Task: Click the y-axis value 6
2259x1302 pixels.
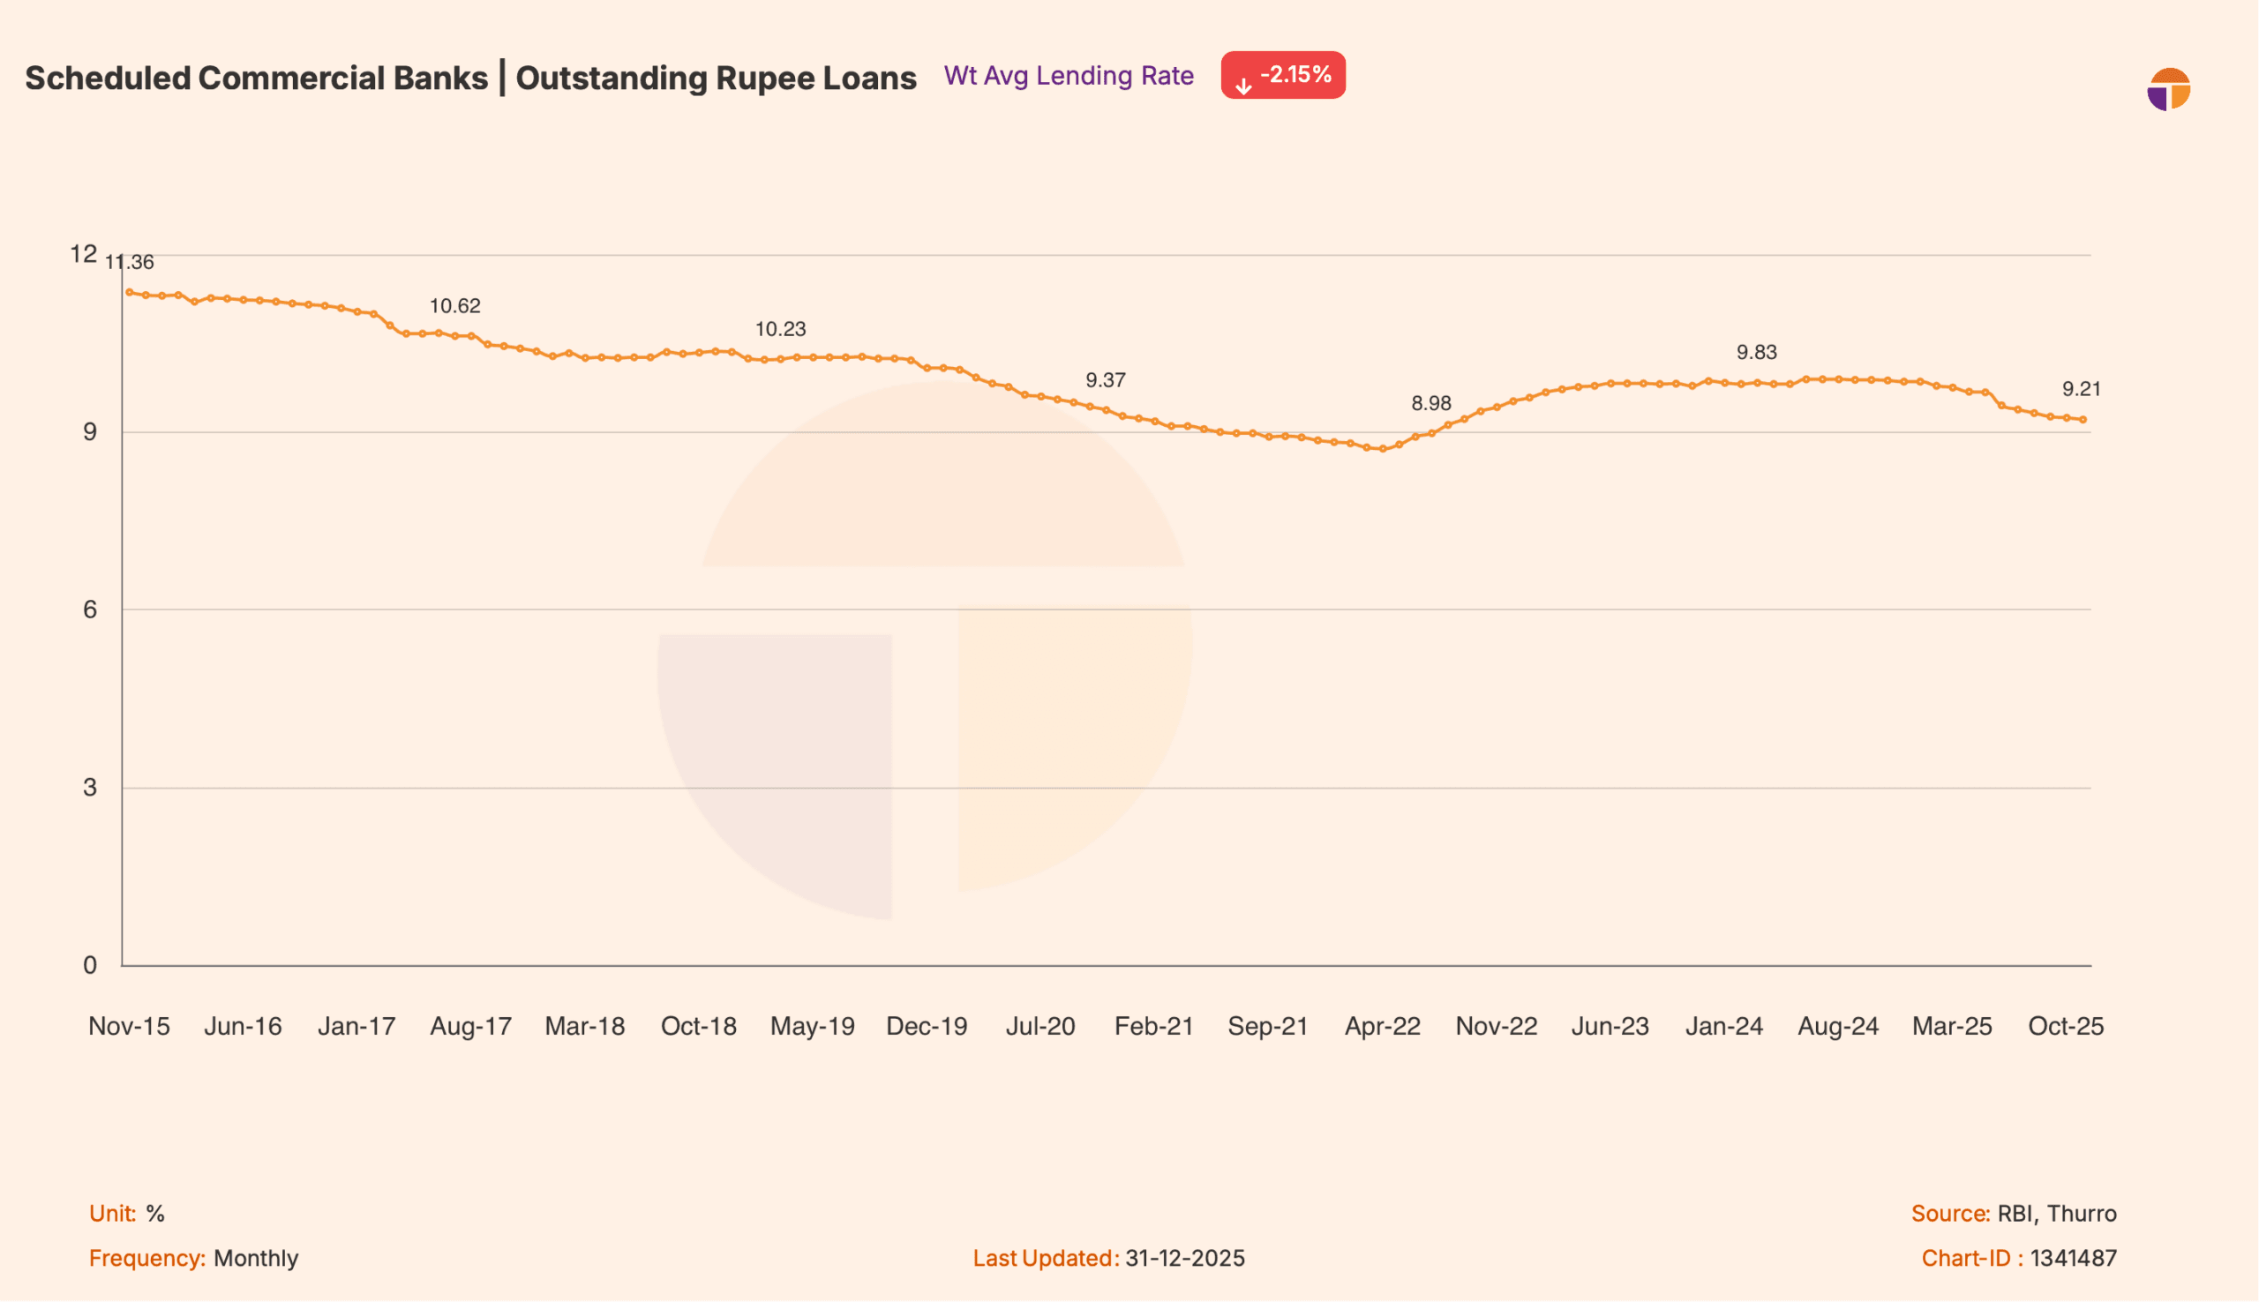Action: (89, 610)
